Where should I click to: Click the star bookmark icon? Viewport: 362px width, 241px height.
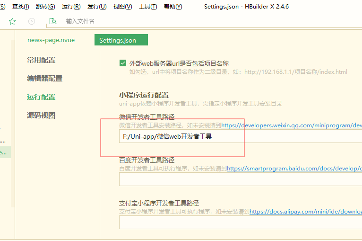click(x=12, y=21)
